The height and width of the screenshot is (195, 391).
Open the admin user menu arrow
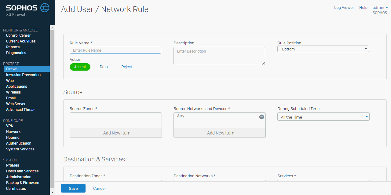click(387, 8)
